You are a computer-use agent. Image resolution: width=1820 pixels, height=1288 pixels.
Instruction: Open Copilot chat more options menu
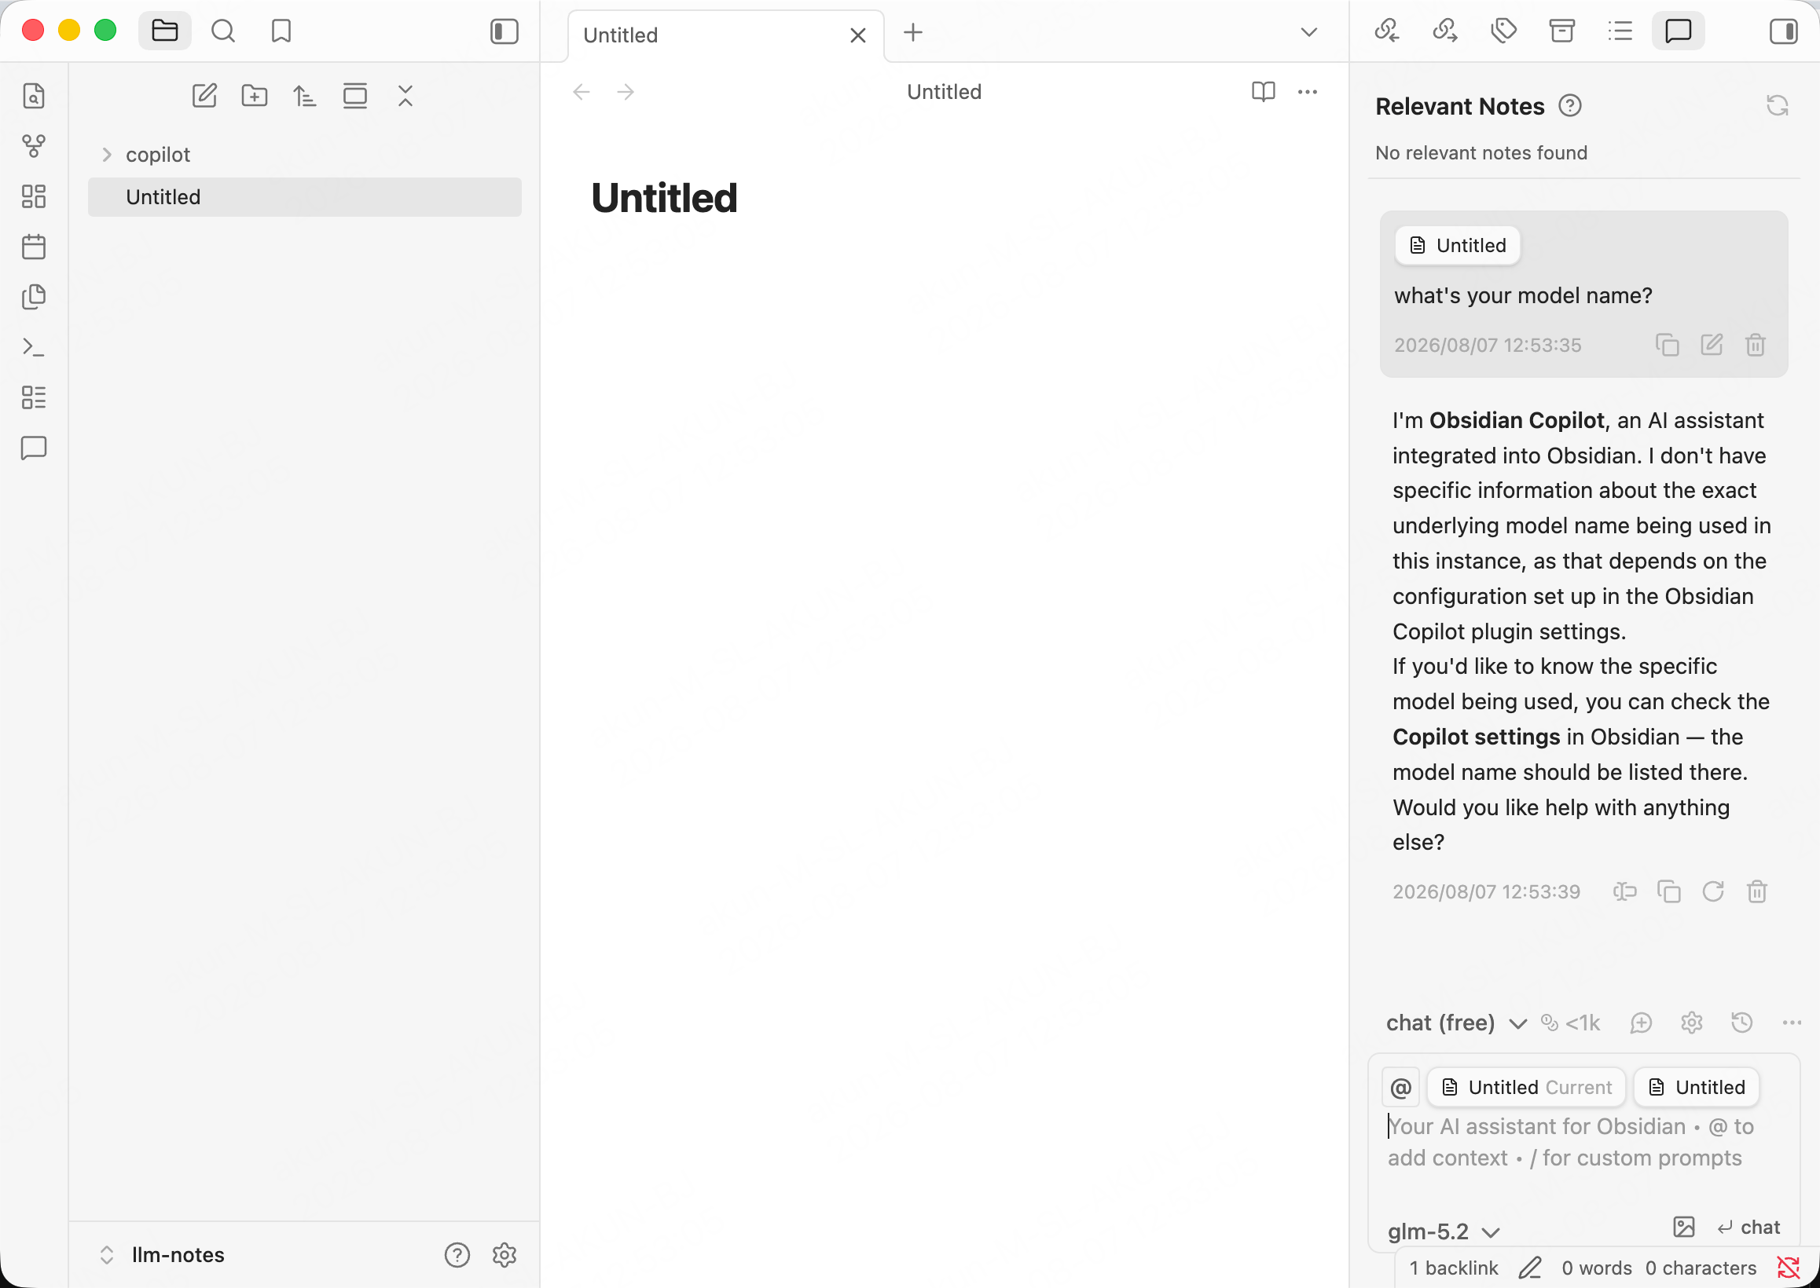pos(1792,1023)
